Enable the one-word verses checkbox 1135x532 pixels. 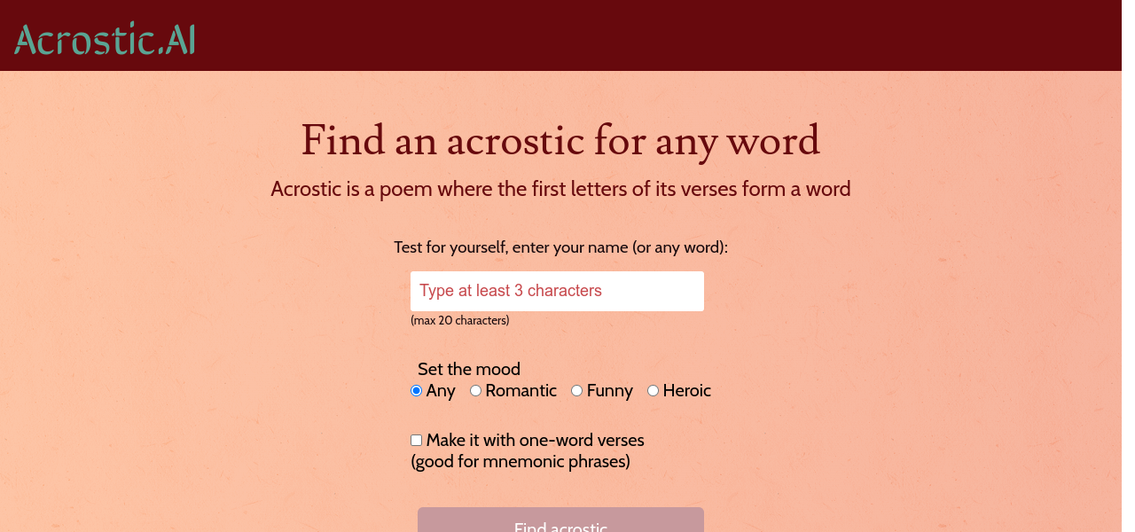tap(417, 441)
